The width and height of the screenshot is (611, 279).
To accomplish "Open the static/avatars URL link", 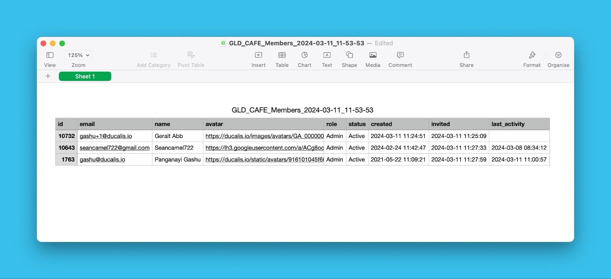I will pyautogui.click(x=265, y=160).
